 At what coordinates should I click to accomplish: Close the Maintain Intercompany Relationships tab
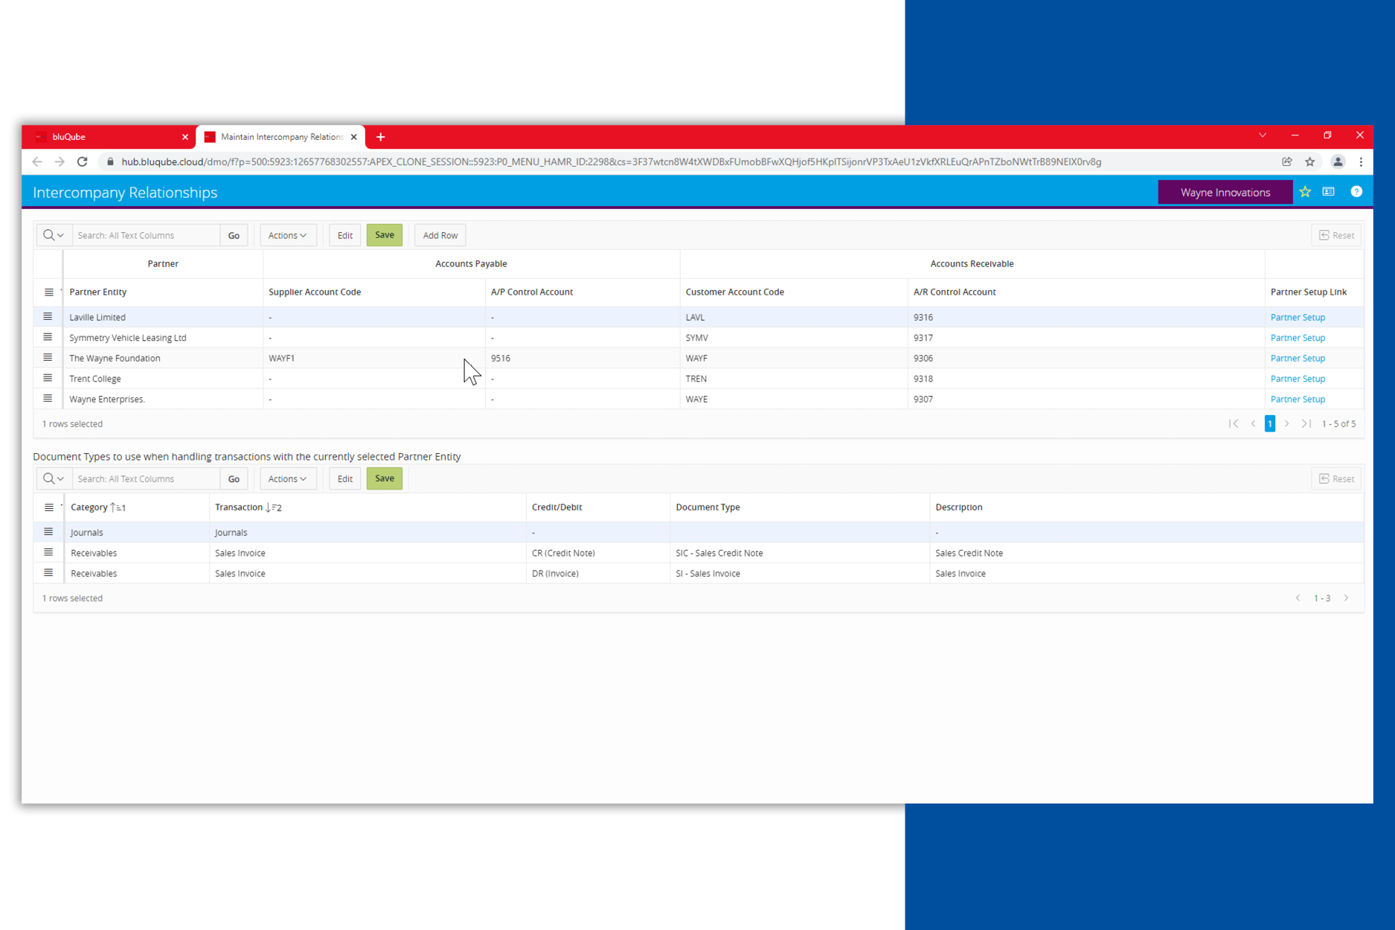354,137
